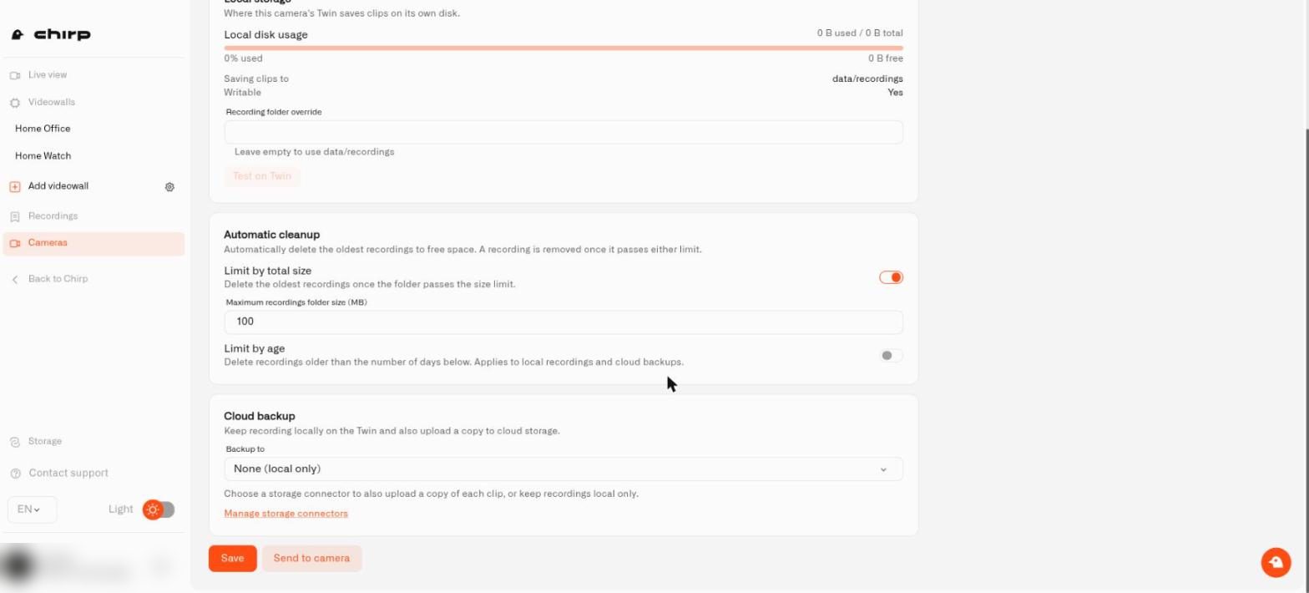Viewport: 1309px width, 593px height.
Task: Click Add videowall label
Action: point(58,186)
